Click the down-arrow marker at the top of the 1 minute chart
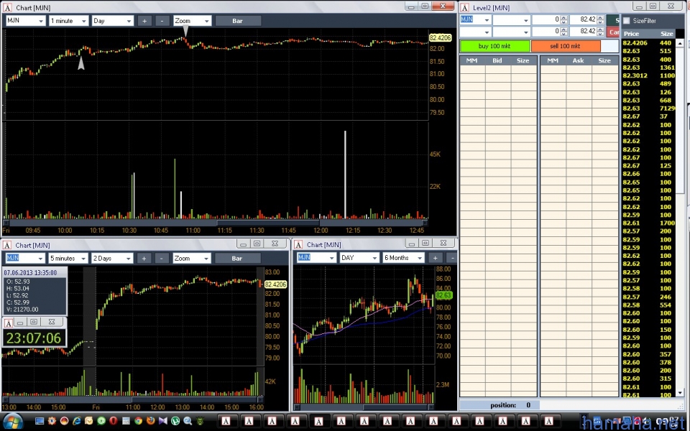This screenshot has width=690, height=431. (x=185, y=30)
